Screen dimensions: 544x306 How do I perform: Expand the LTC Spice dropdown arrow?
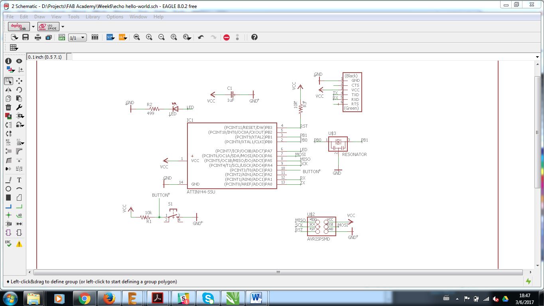click(x=63, y=27)
